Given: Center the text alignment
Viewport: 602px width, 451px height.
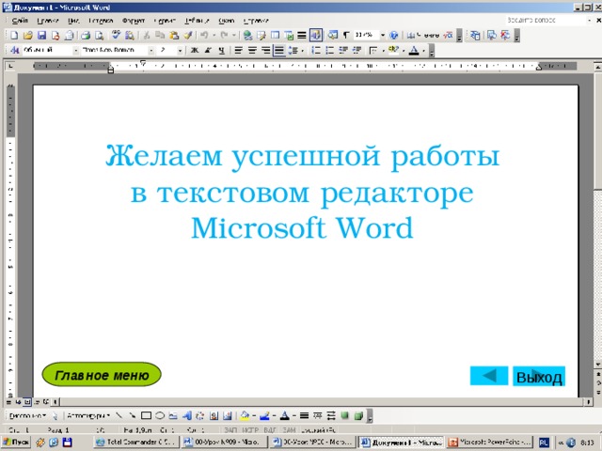Looking at the screenshot, I should pos(252,50).
